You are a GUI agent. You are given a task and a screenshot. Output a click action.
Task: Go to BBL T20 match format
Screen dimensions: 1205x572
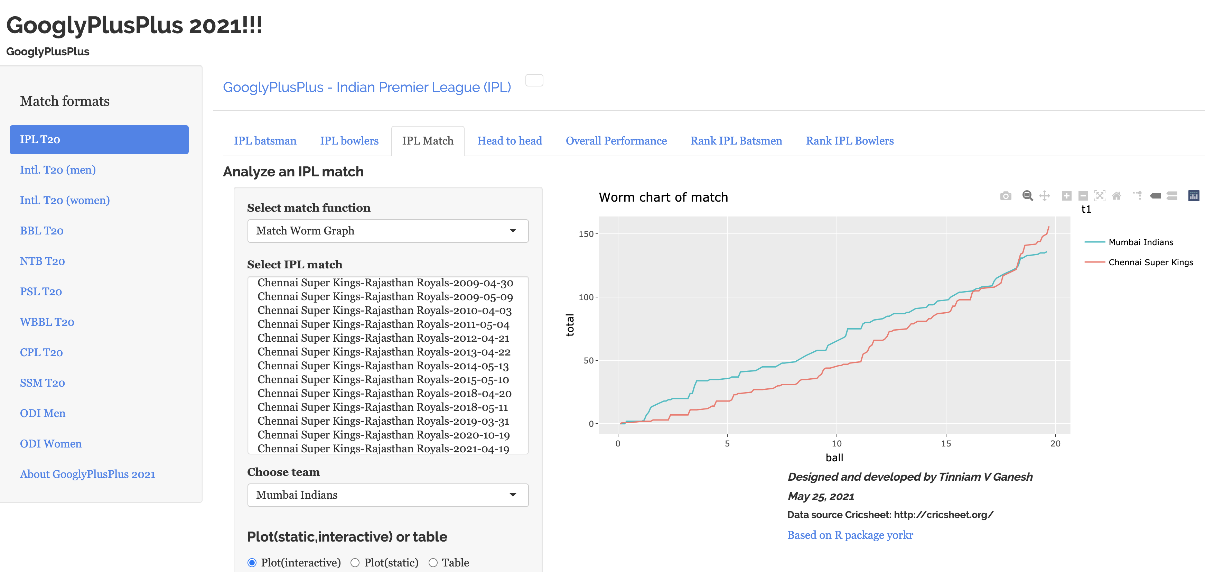pos(41,231)
